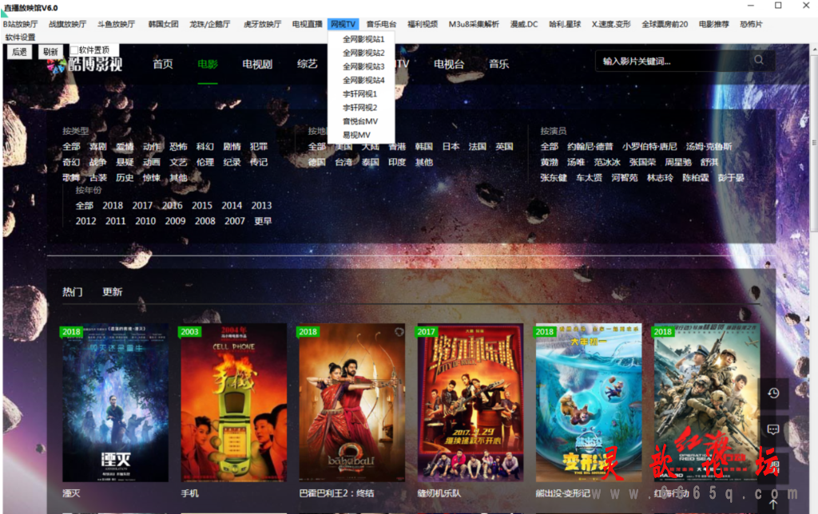Filter movies by 喜剧 genre
The width and height of the screenshot is (818, 514).
click(x=98, y=147)
